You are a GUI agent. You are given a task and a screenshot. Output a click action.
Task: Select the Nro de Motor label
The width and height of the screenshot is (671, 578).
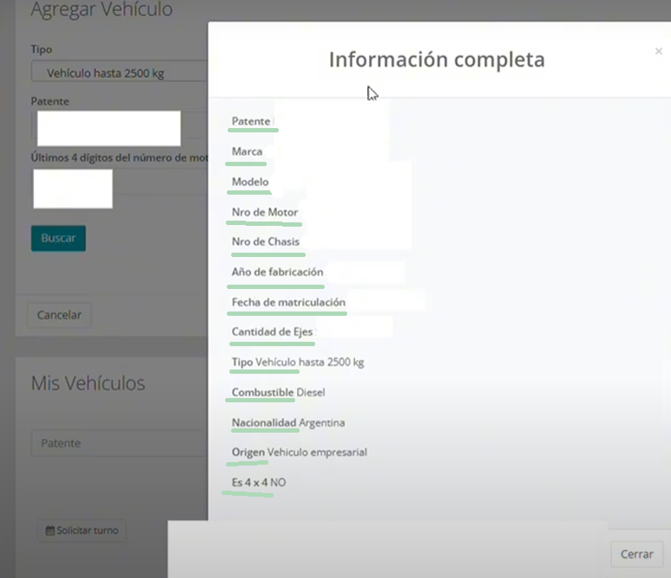point(265,212)
